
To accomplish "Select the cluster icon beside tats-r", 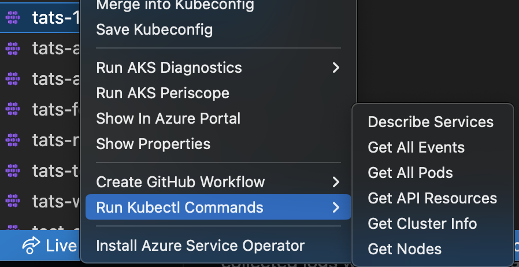I will (x=13, y=139).
